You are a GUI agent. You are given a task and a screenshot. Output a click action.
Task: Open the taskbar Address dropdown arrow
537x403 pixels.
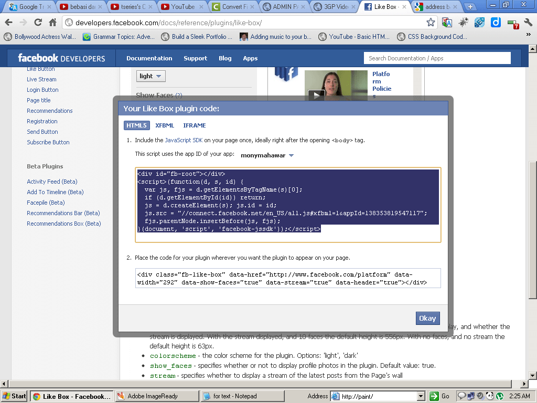[x=421, y=396]
